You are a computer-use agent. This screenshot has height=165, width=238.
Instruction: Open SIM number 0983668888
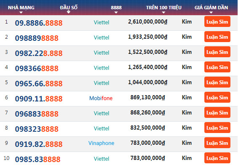point(37,68)
